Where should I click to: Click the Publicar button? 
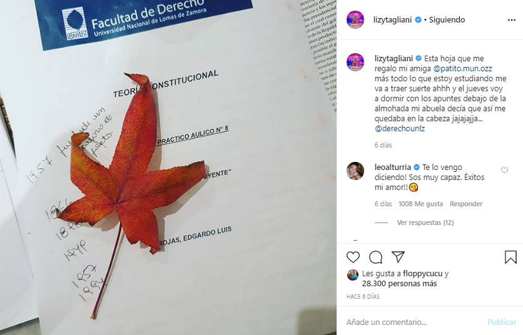[x=502, y=322]
